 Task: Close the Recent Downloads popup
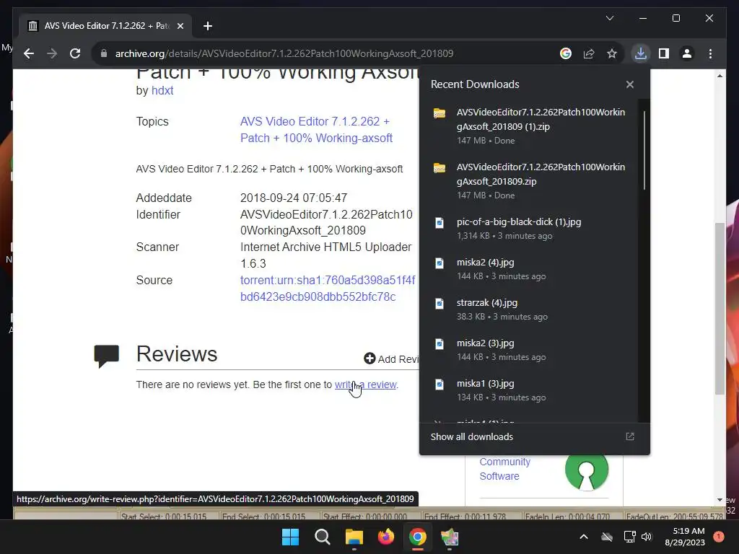click(629, 84)
